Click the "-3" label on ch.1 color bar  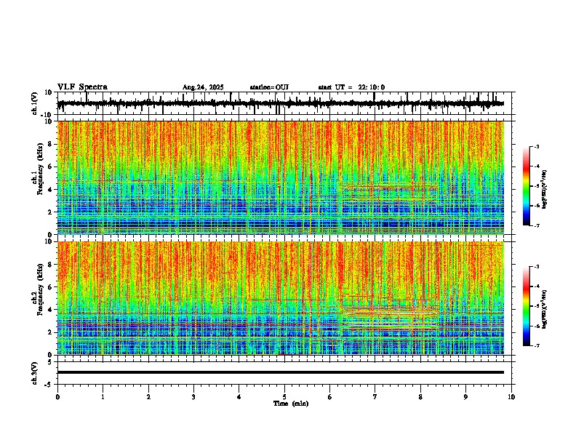[537, 146]
